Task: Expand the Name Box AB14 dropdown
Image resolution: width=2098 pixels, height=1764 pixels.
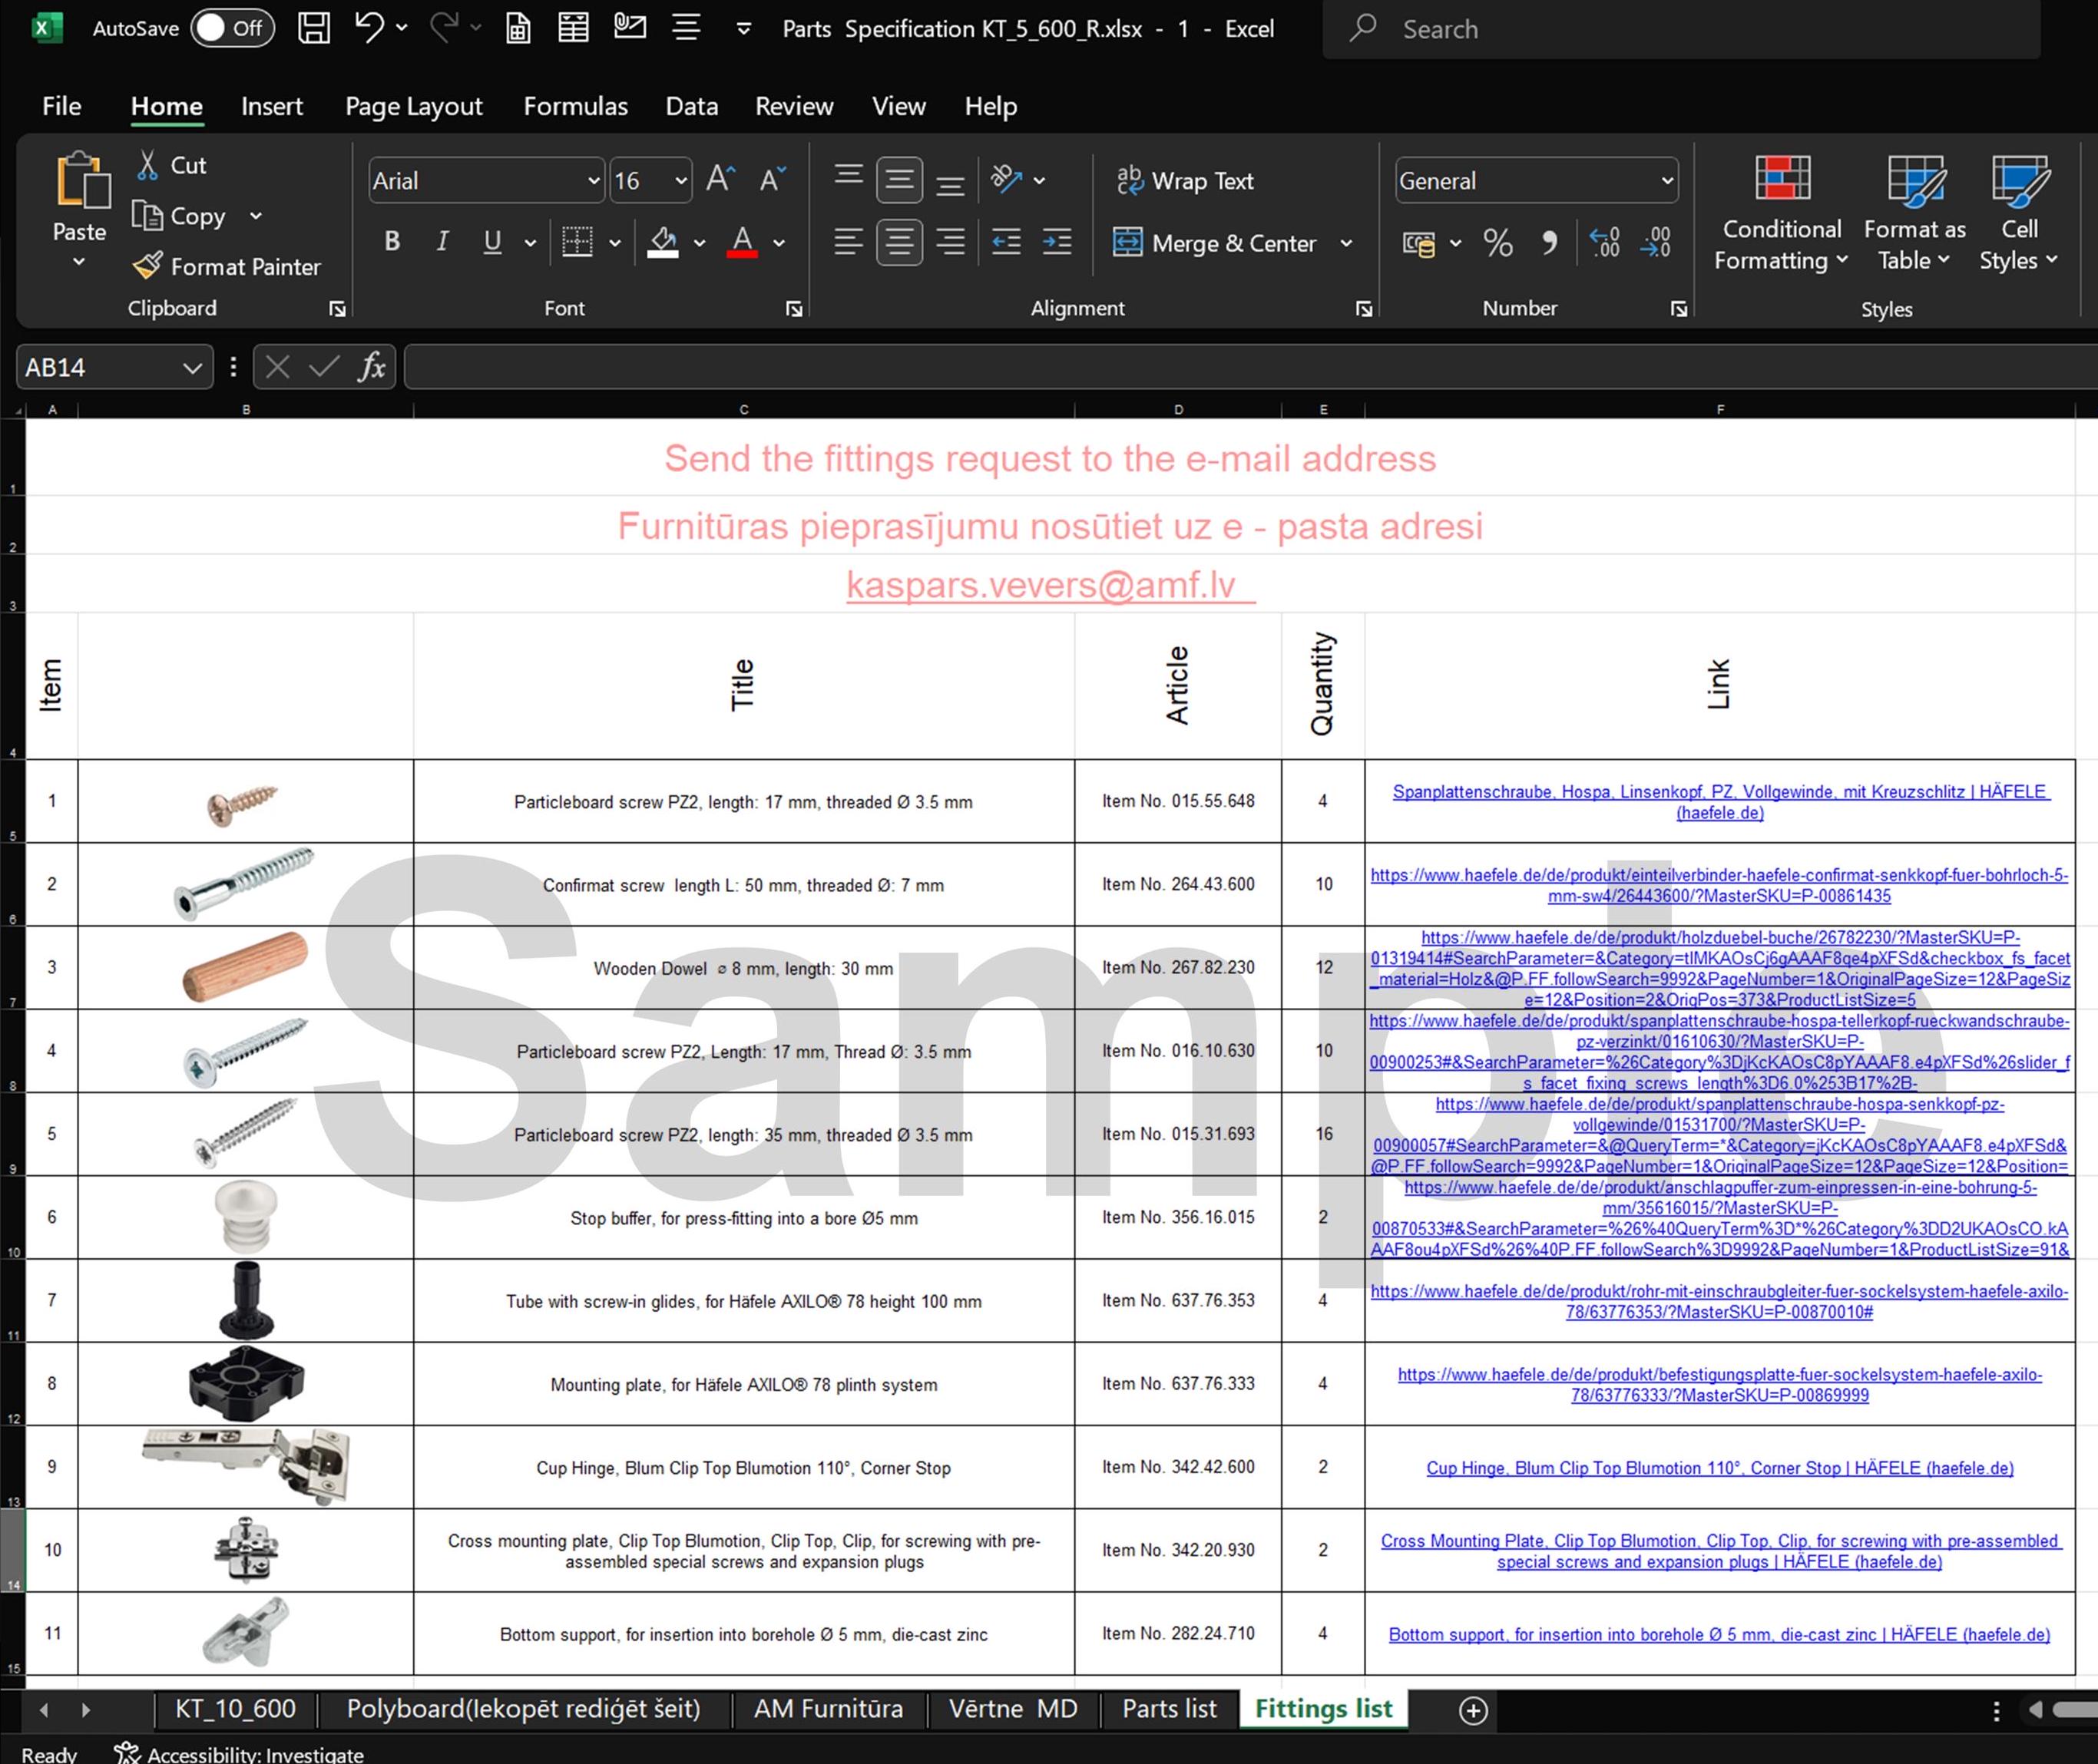Action: point(192,368)
